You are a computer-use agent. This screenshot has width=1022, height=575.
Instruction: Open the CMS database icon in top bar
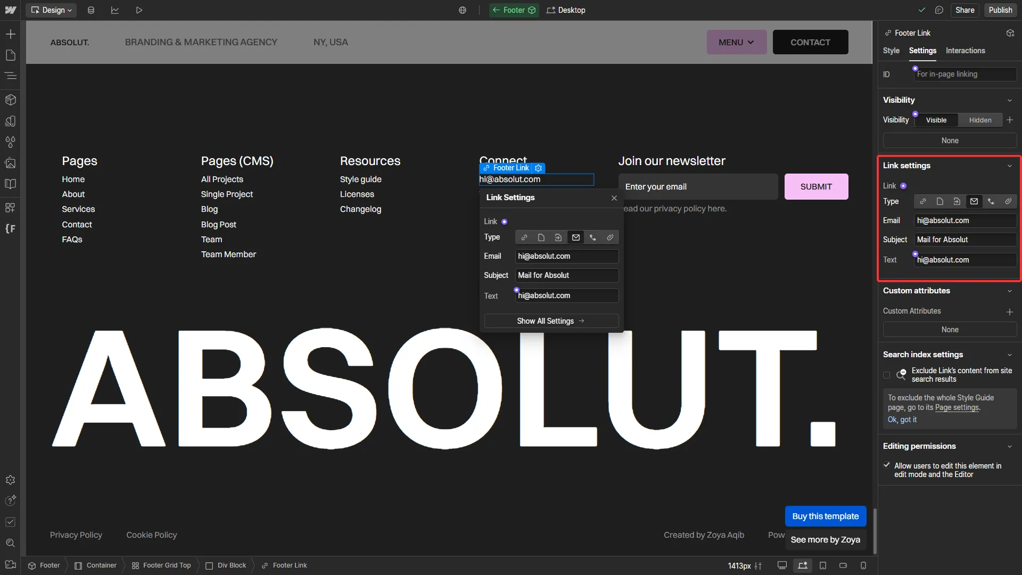point(91,10)
